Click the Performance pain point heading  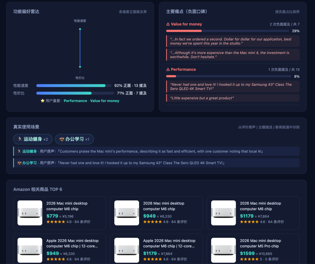point(183,69)
